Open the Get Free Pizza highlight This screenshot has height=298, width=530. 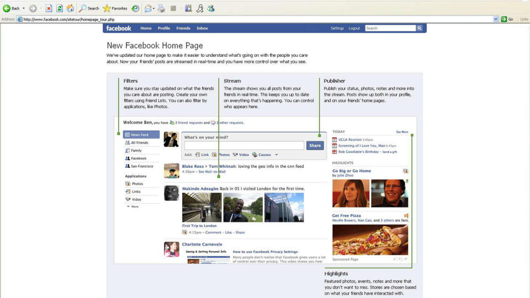[x=347, y=216]
